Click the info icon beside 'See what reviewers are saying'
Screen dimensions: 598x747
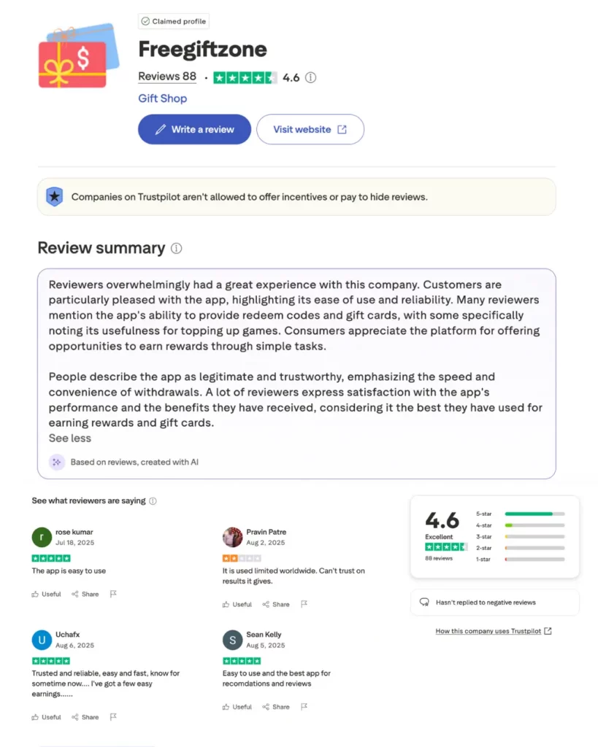(x=153, y=501)
